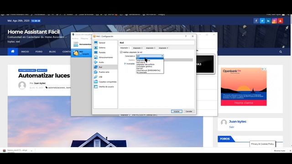
Task: Click the Herramientas tools icon in VirtualBox Manager
Action: pos(76,44)
